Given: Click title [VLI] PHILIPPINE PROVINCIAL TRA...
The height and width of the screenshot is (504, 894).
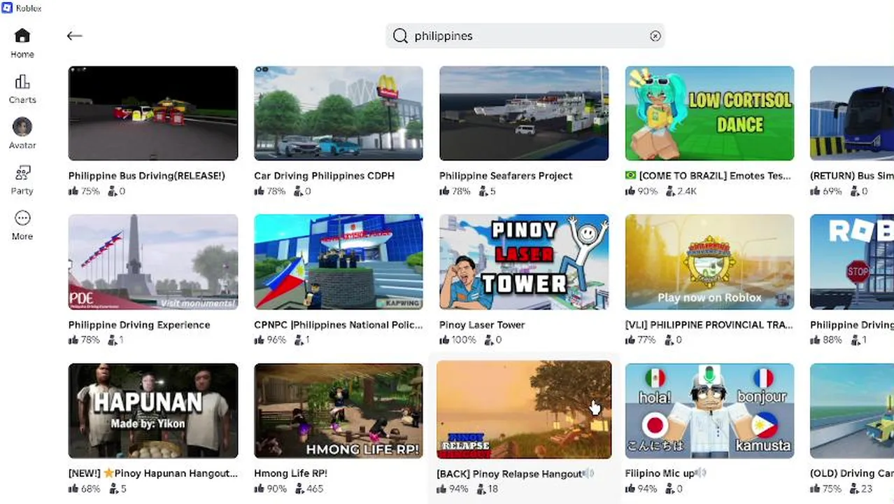Looking at the screenshot, I should (x=709, y=325).
